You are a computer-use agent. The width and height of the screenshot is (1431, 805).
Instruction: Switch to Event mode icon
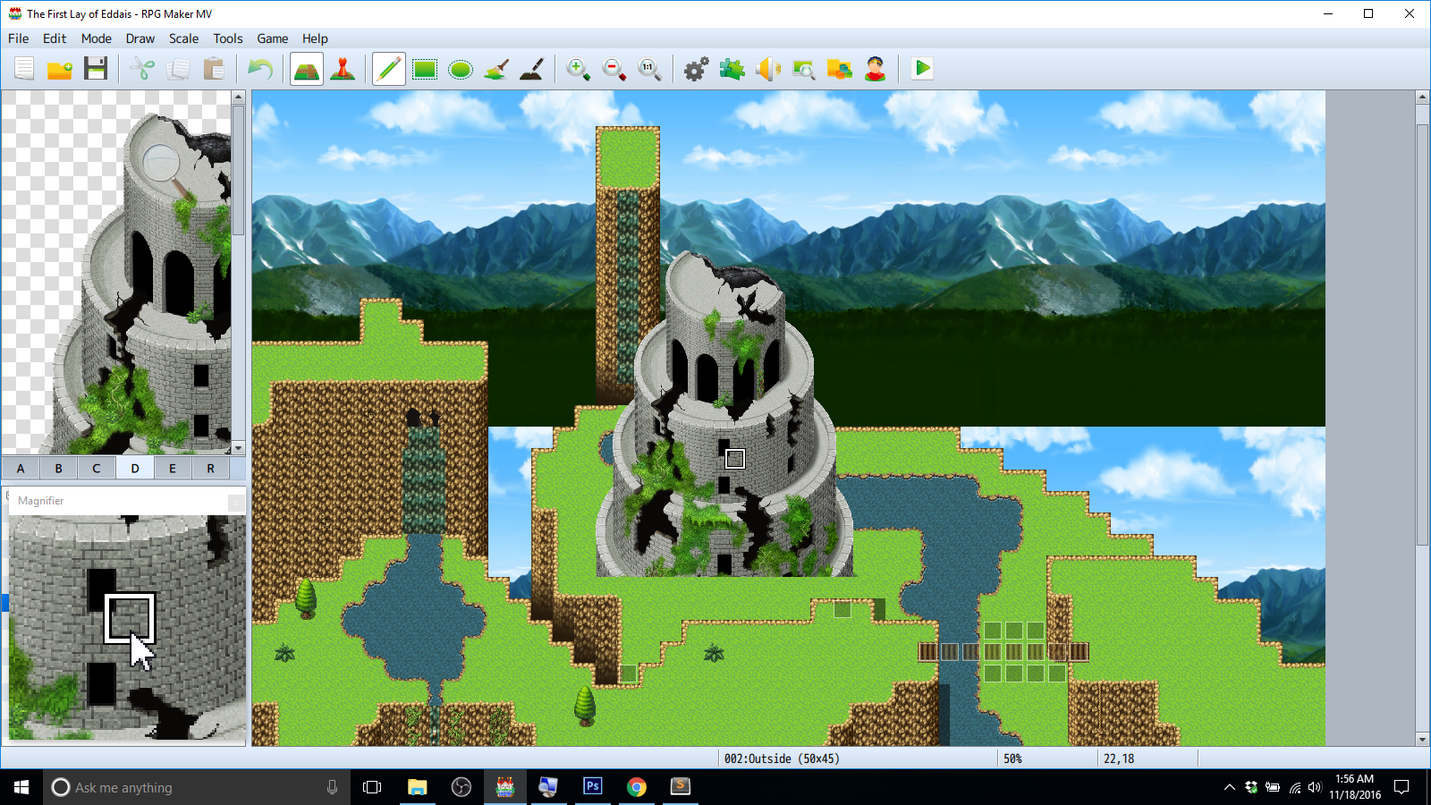point(343,69)
